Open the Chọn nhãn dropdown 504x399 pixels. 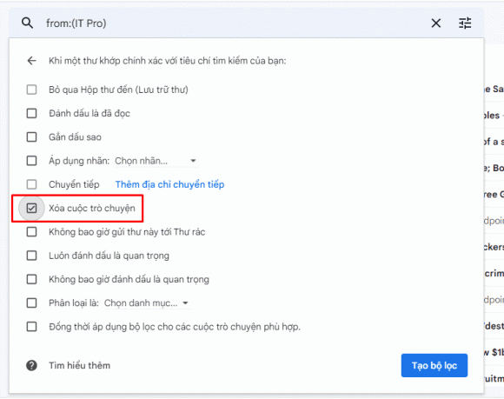pos(156,161)
